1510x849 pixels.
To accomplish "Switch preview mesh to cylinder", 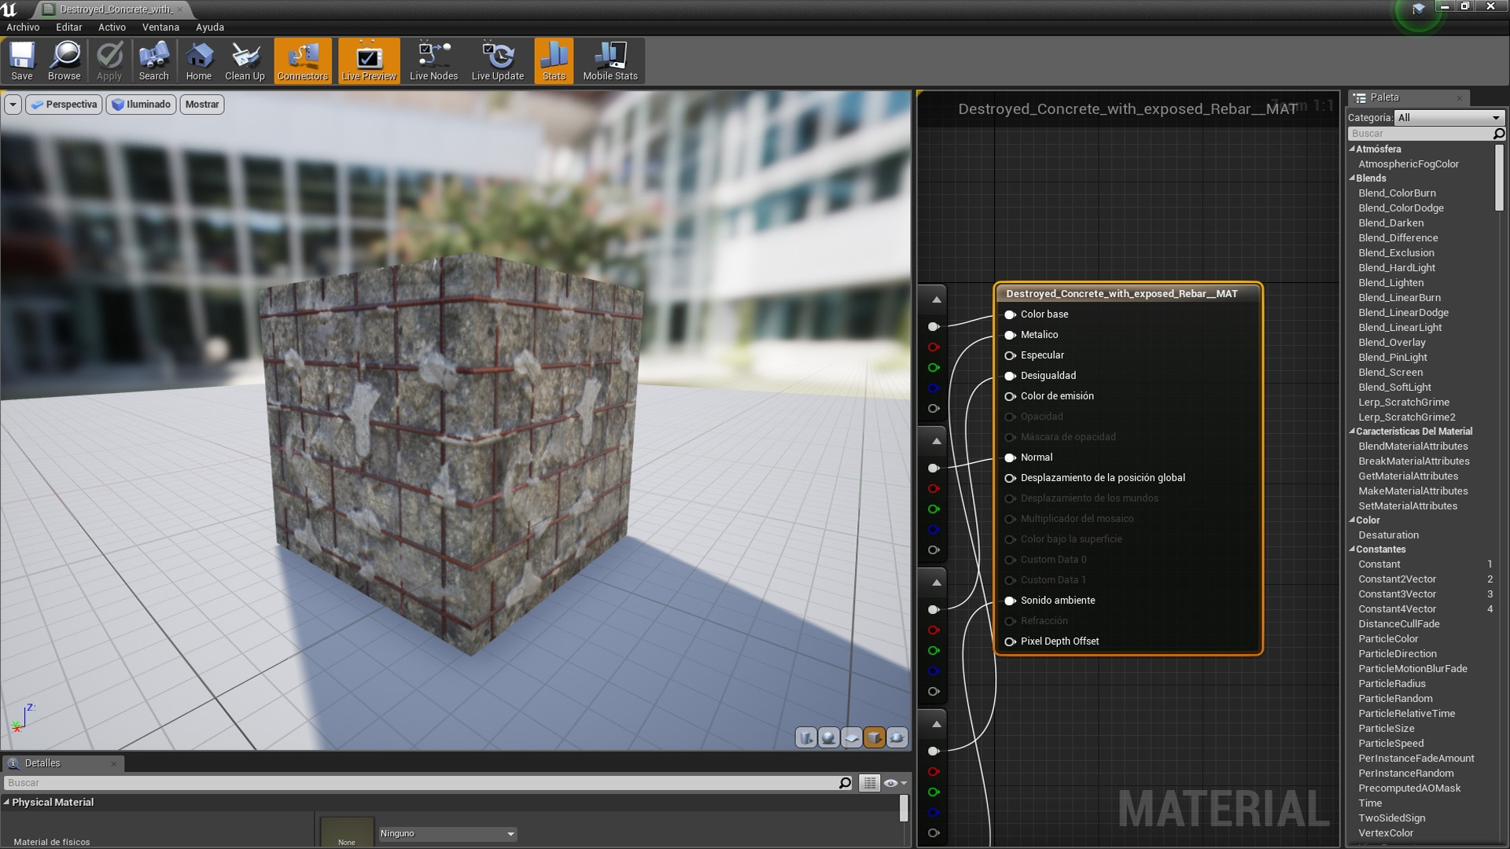I will [x=805, y=737].
